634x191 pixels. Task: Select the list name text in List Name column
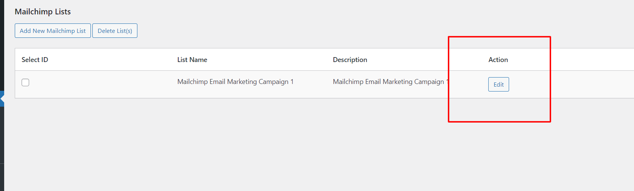point(235,82)
